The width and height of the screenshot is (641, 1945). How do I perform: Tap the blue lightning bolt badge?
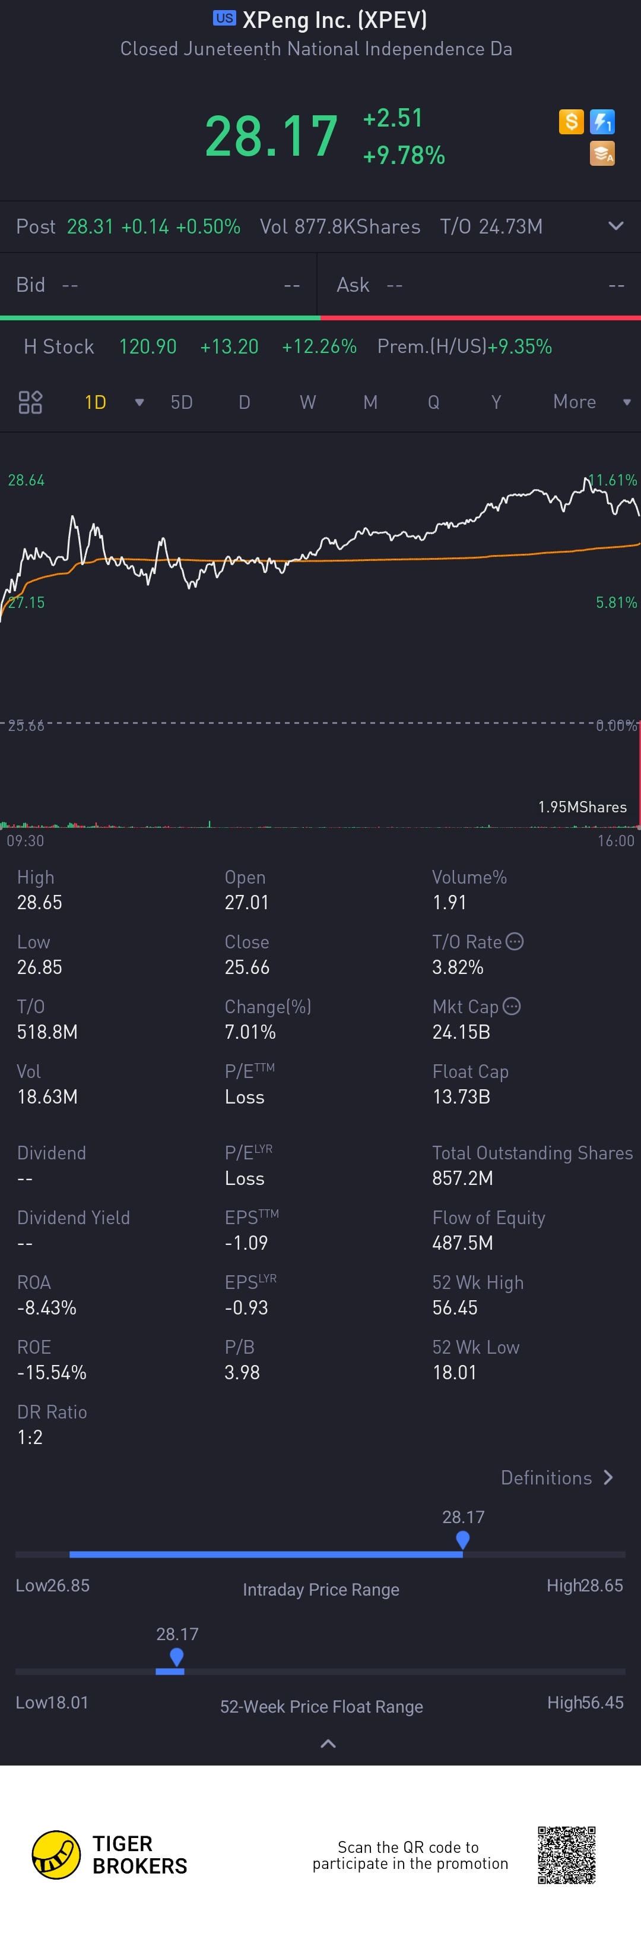(602, 122)
